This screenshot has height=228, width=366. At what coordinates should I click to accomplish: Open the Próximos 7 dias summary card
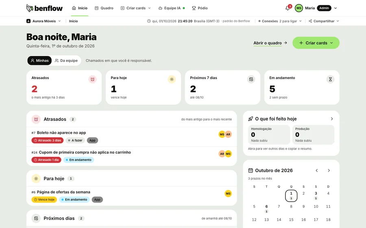pos(222,87)
